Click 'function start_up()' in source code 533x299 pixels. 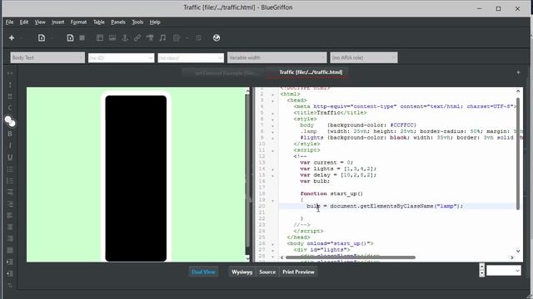coord(331,194)
